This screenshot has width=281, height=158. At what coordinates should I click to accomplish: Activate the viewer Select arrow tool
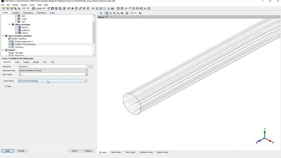coord(101,13)
